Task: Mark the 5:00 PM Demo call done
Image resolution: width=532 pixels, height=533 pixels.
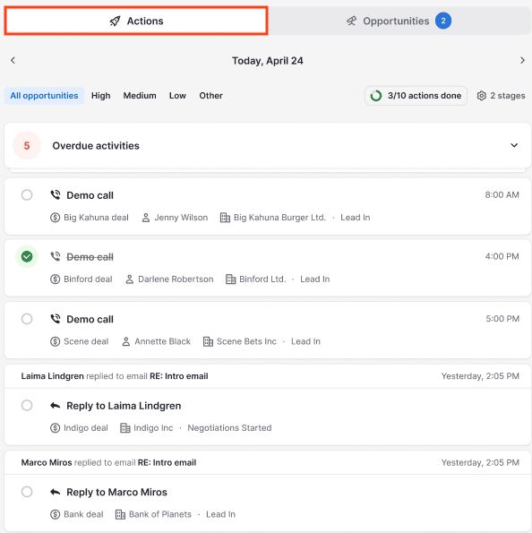Action: click(x=27, y=319)
